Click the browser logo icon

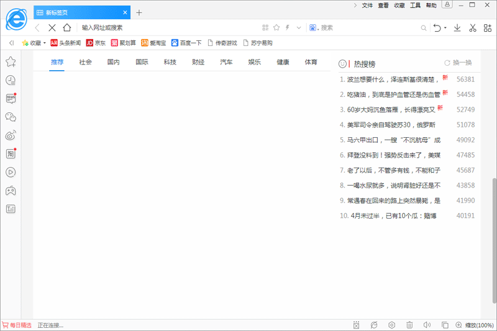pos(17,19)
